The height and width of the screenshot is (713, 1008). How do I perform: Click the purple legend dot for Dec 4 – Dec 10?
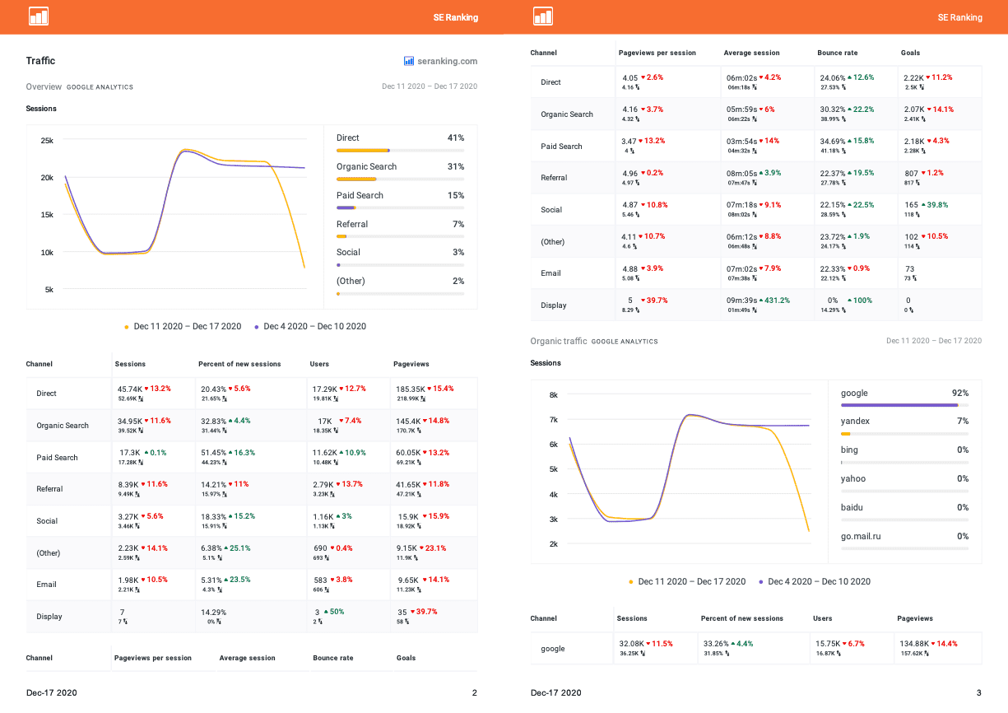(x=256, y=326)
